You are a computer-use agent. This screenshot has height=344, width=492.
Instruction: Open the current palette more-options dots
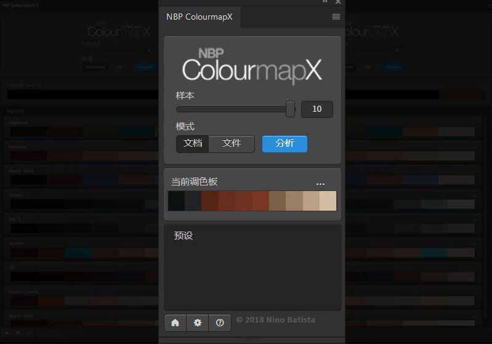click(x=320, y=184)
